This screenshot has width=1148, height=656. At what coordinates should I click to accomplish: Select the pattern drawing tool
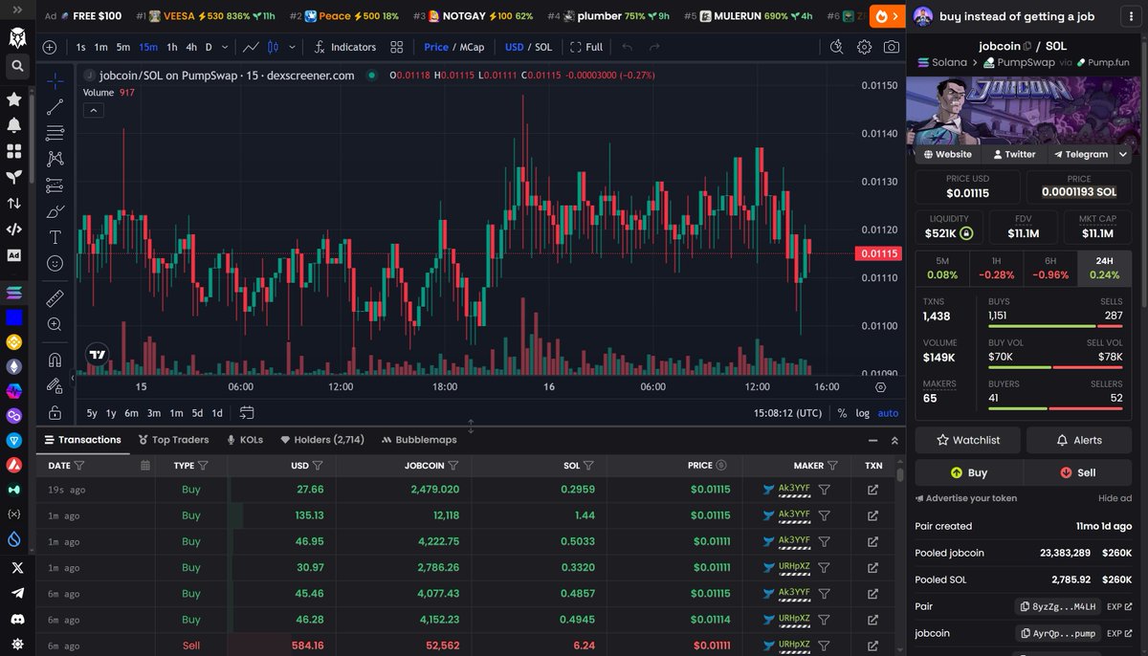click(x=55, y=159)
